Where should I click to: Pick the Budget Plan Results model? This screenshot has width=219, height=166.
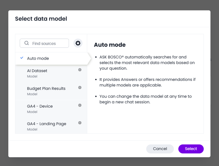[x=46, y=88]
